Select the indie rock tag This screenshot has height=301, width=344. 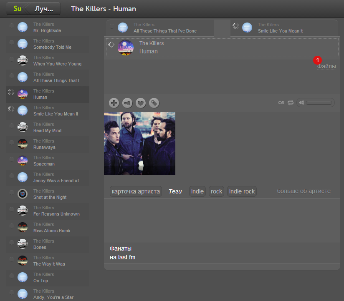[x=242, y=191]
